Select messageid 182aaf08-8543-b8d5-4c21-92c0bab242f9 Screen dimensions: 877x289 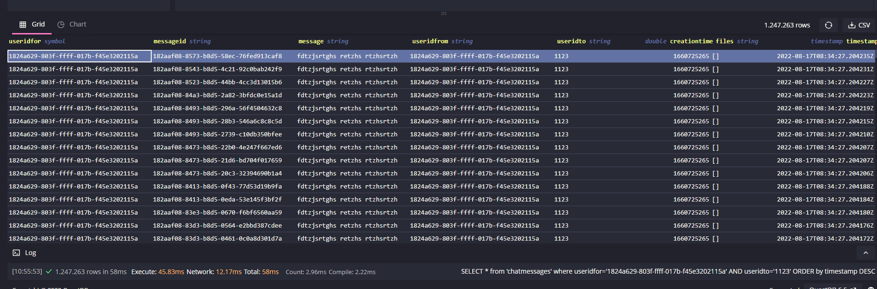point(217,69)
